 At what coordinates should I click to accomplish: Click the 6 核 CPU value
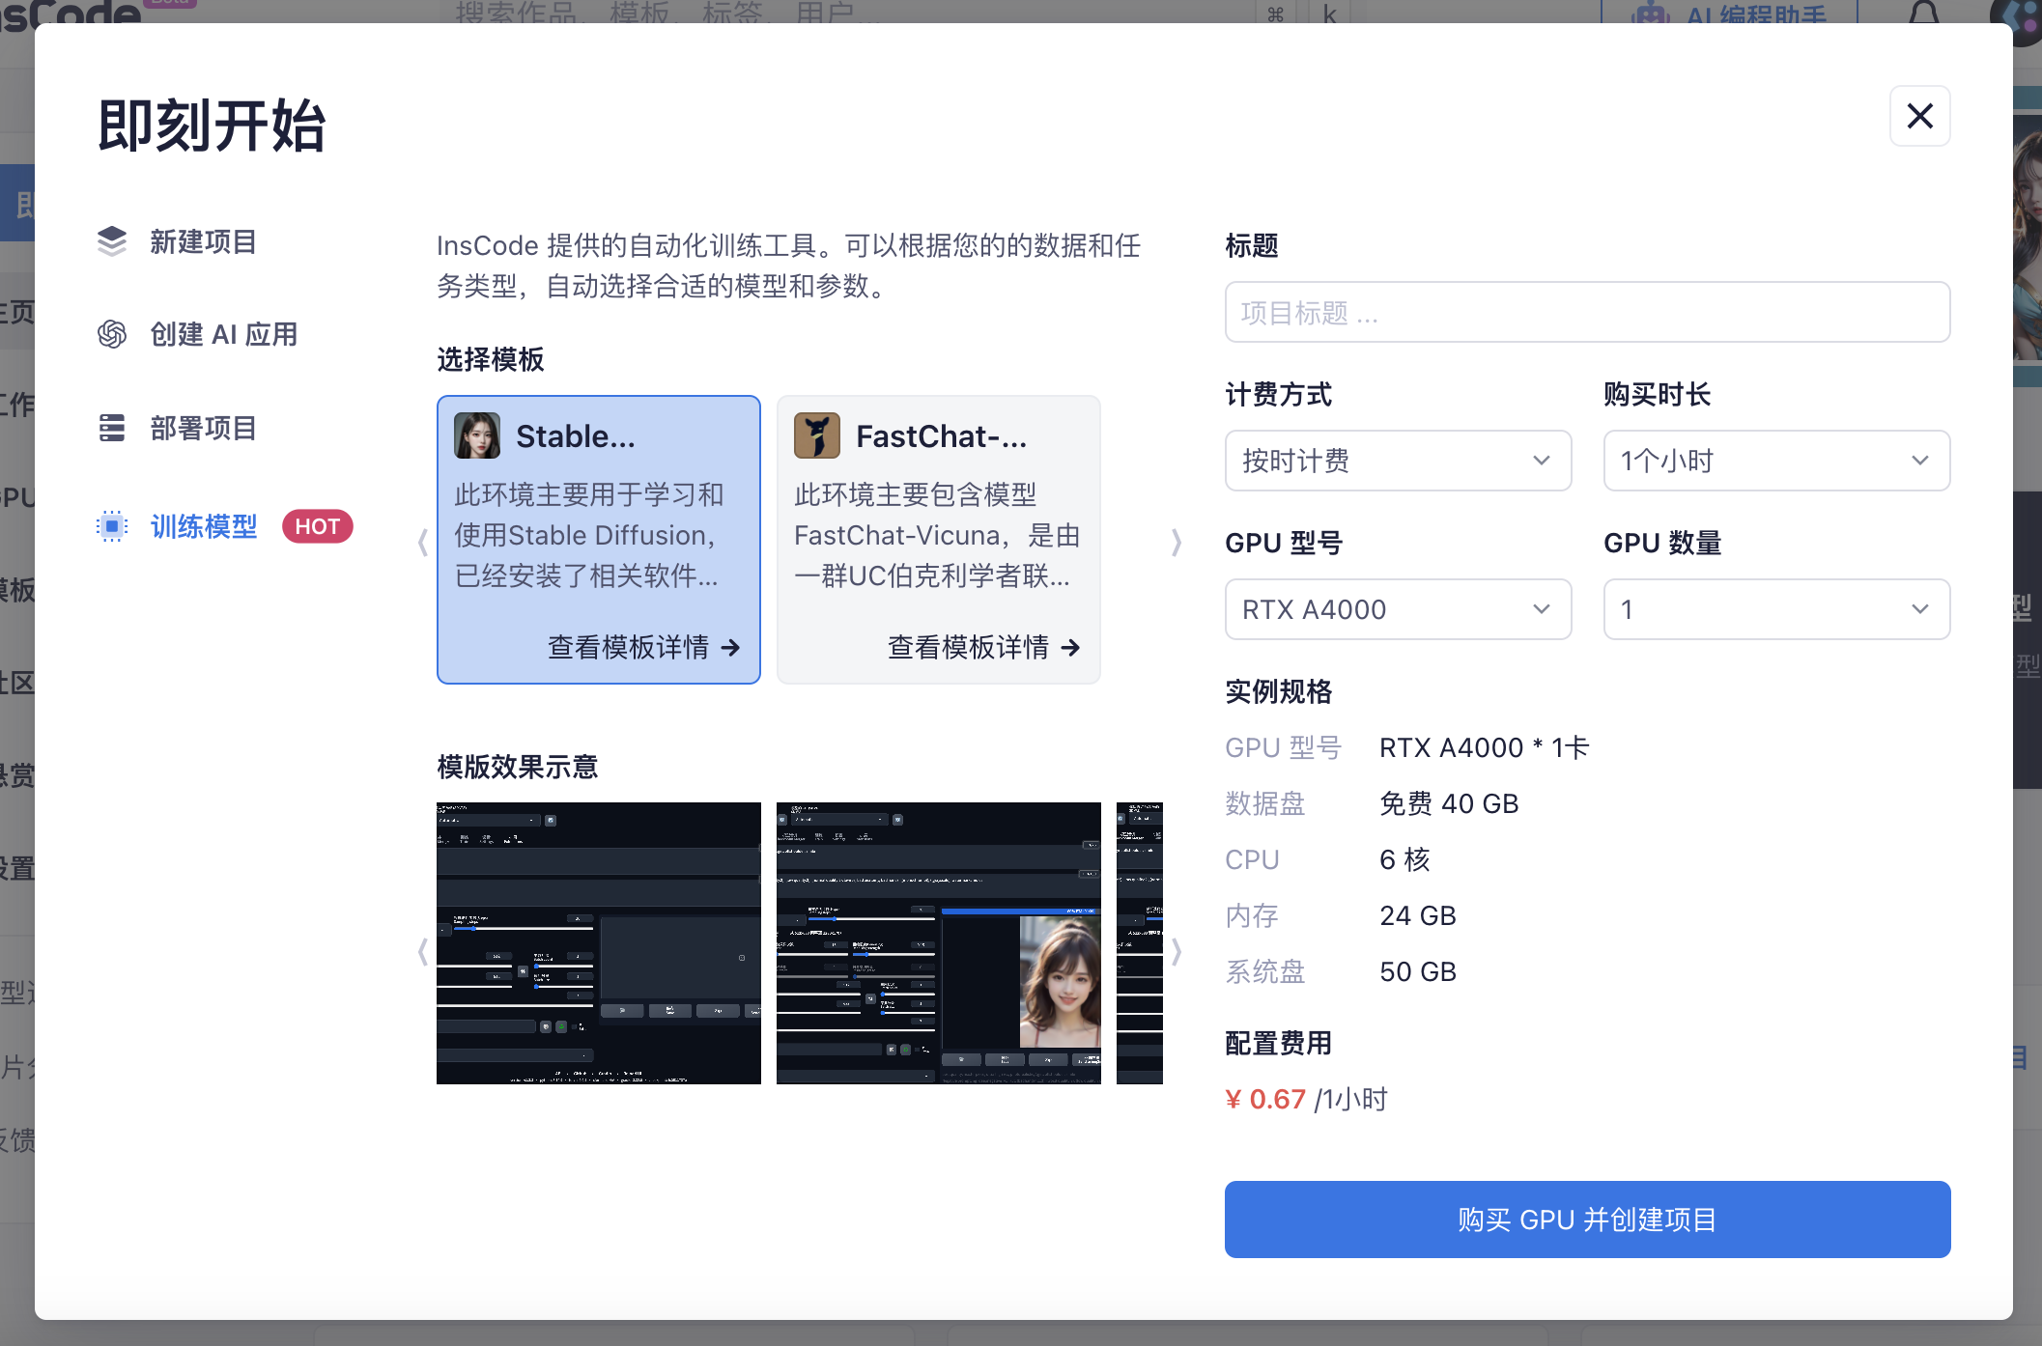(1404, 859)
